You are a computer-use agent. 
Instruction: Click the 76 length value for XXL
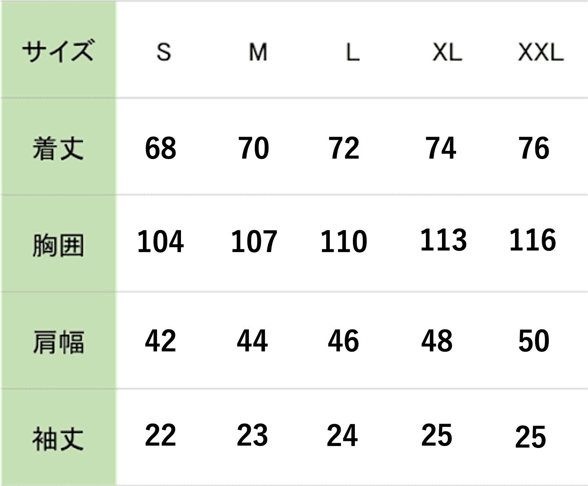click(534, 148)
